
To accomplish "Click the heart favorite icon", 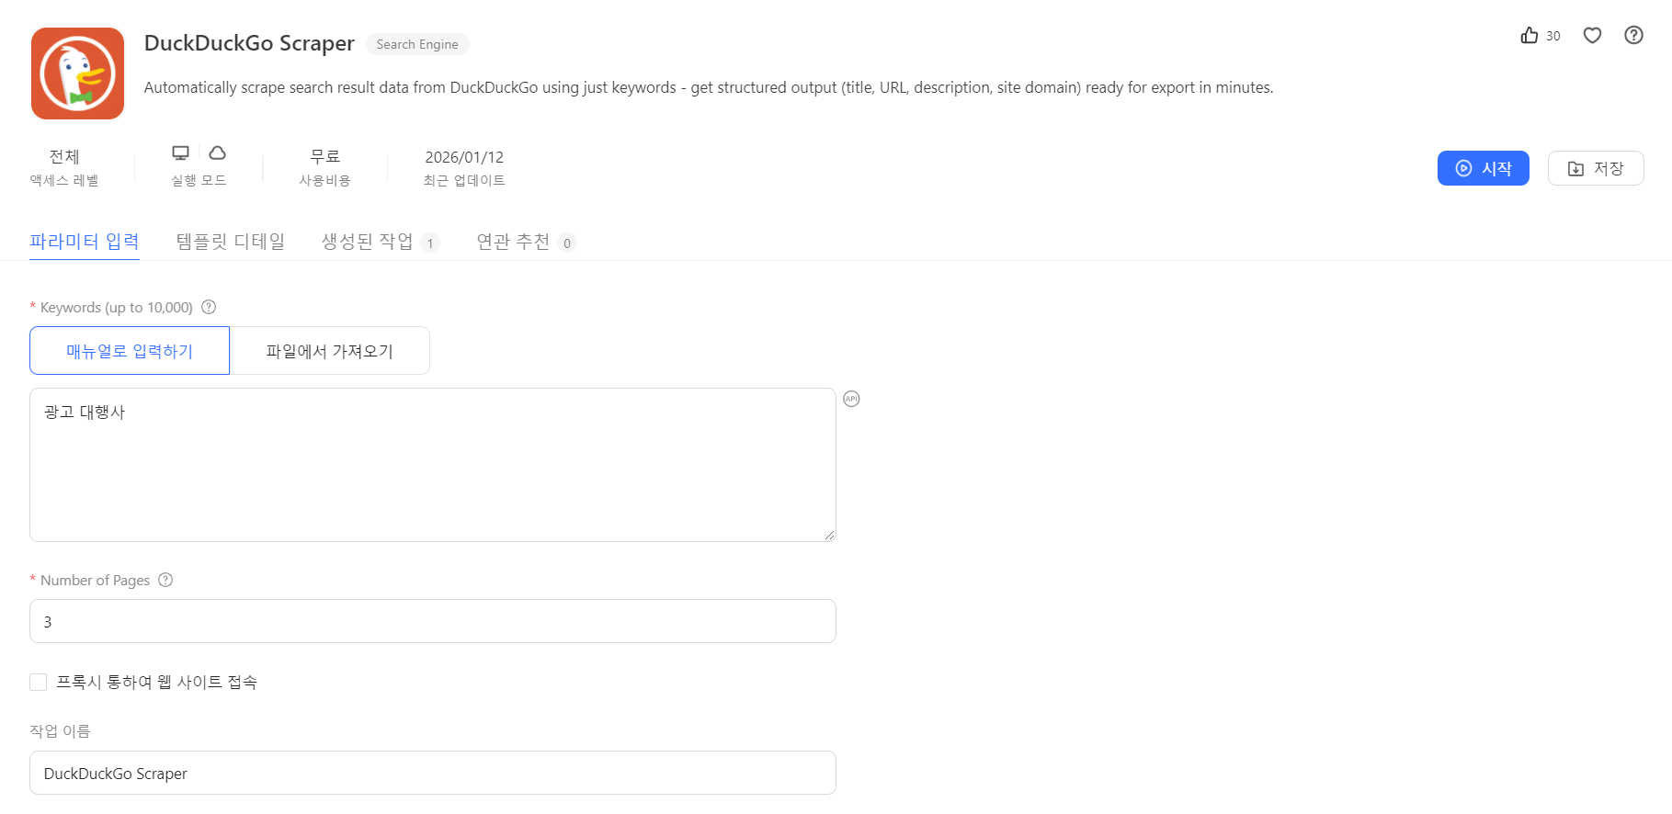I will tap(1592, 36).
